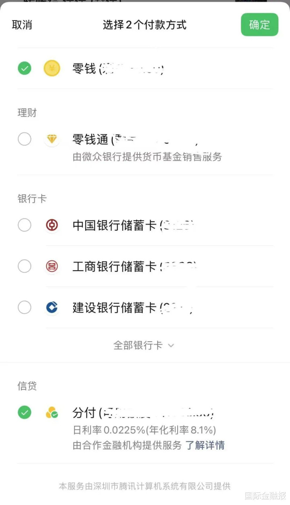Tap the 中国银行储蓄卡 row label

114,225
